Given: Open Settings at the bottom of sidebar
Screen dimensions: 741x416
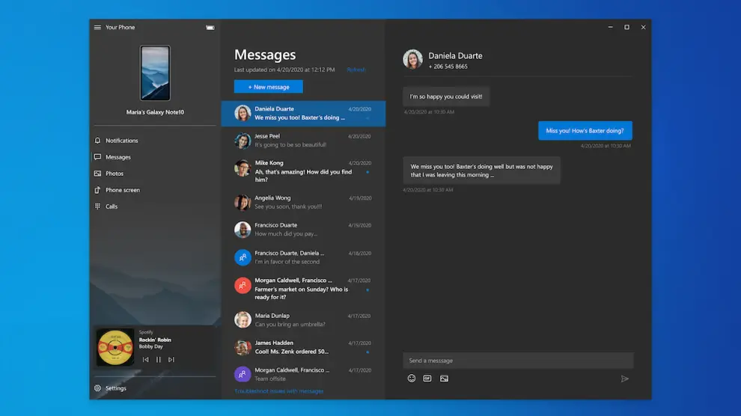Looking at the screenshot, I should (x=115, y=388).
